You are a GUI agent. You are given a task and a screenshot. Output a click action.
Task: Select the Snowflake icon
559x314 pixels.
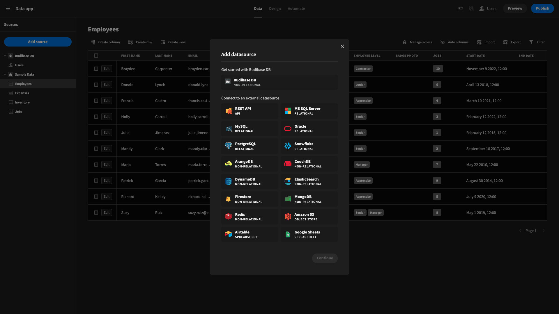[x=288, y=146]
